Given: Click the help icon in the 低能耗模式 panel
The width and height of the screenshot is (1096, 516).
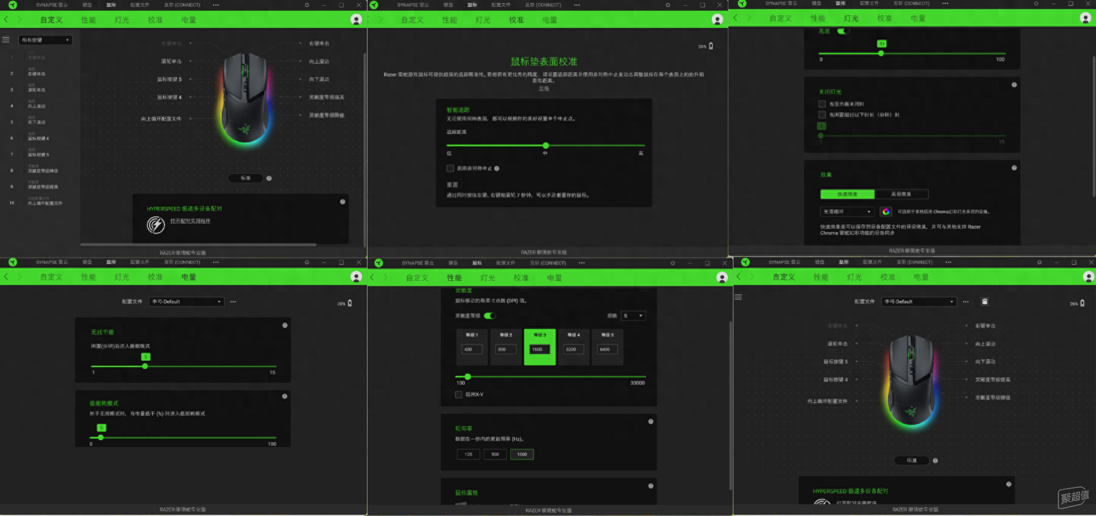Looking at the screenshot, I should coord(285,396).
